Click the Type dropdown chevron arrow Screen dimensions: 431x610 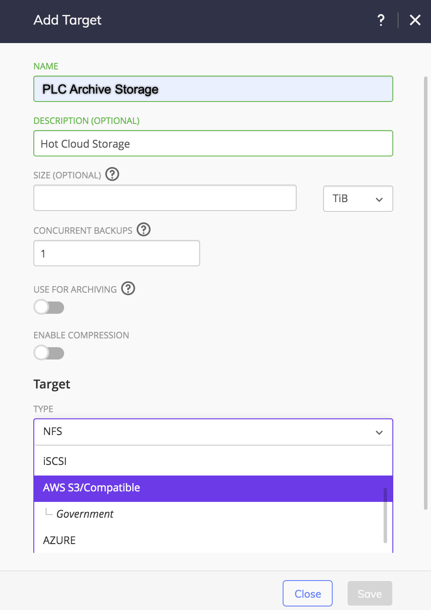tap(379, 432)
